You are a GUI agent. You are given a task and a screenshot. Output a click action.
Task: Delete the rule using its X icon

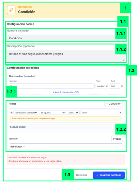point(120,112)
